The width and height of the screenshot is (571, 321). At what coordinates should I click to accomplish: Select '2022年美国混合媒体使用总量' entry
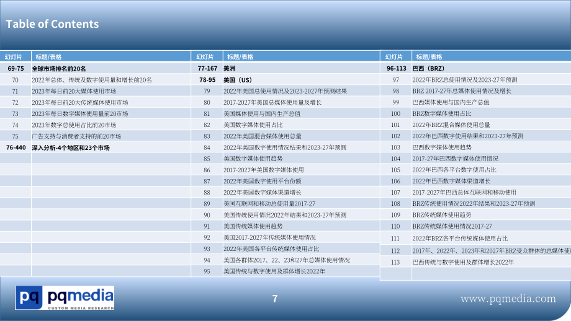coord(262,136)
